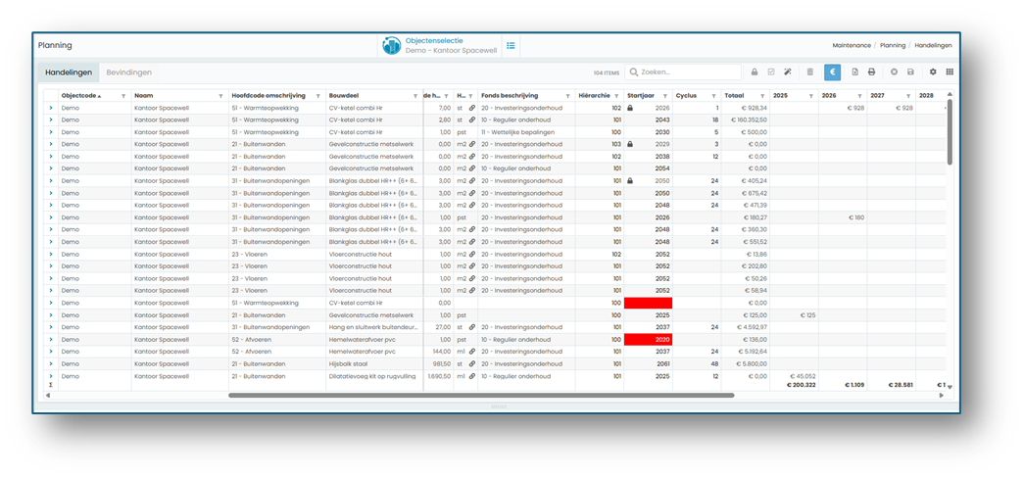The width and height of the screenshot is (1024, 477).
Task: Switch to the Bevindingen tab
Action: click(129, 72)
